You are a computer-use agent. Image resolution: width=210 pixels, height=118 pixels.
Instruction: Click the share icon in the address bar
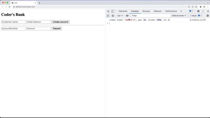[193, 7]
